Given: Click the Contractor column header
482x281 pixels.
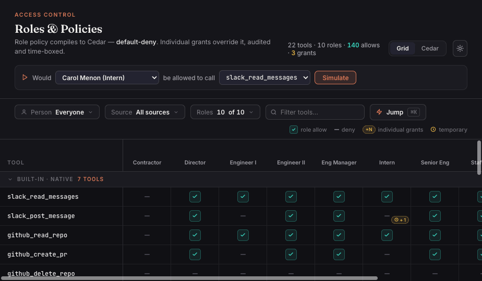Looking at the screenshot, I should point(147,162).
